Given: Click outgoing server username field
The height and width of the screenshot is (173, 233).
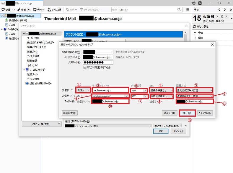Looking at the screenshot, I should pos(195,102).
